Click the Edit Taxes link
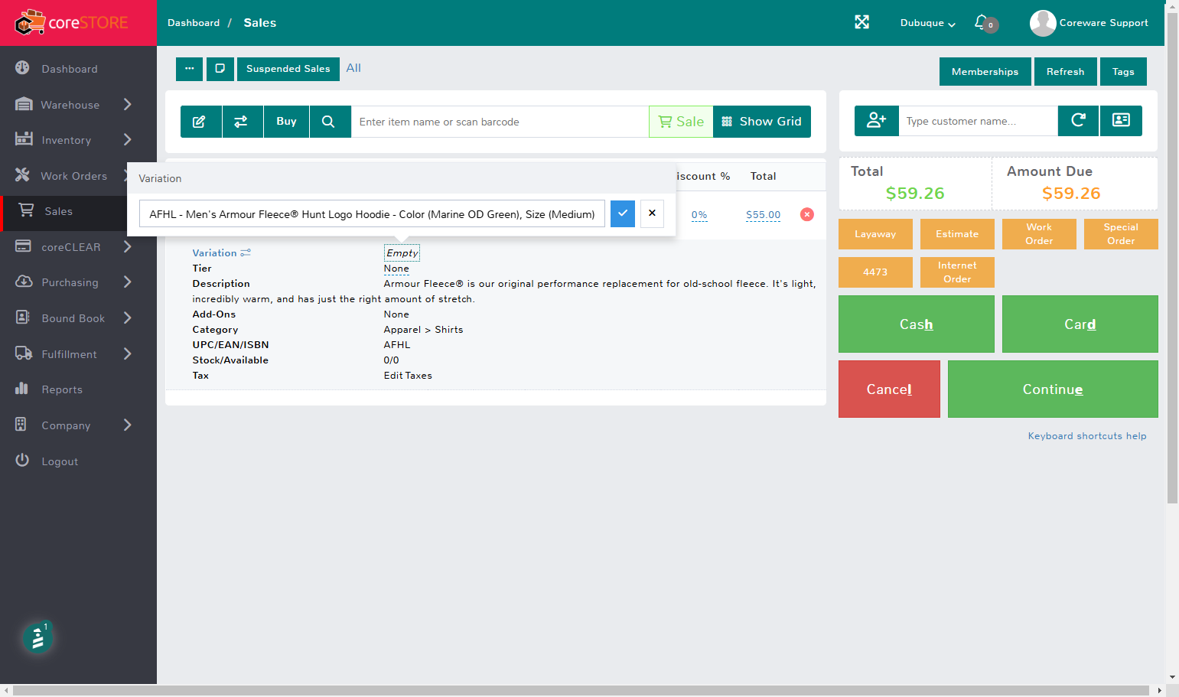1179x697 pixels. pos(408,376)
